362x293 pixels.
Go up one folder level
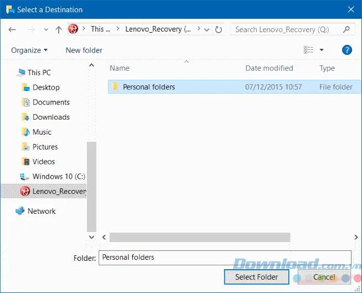pos(59,29)
